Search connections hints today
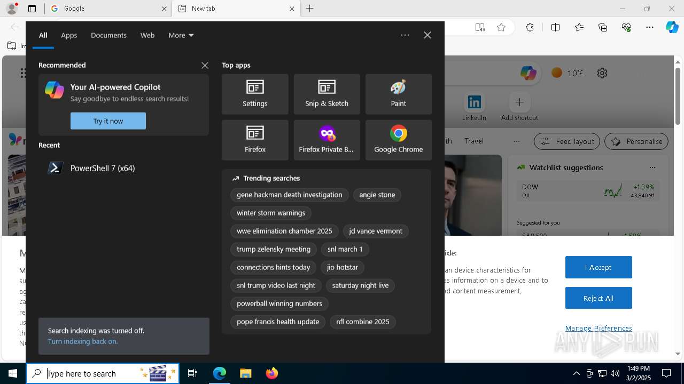This screenshot has width=684, height=384. click(x=274, y=267)
